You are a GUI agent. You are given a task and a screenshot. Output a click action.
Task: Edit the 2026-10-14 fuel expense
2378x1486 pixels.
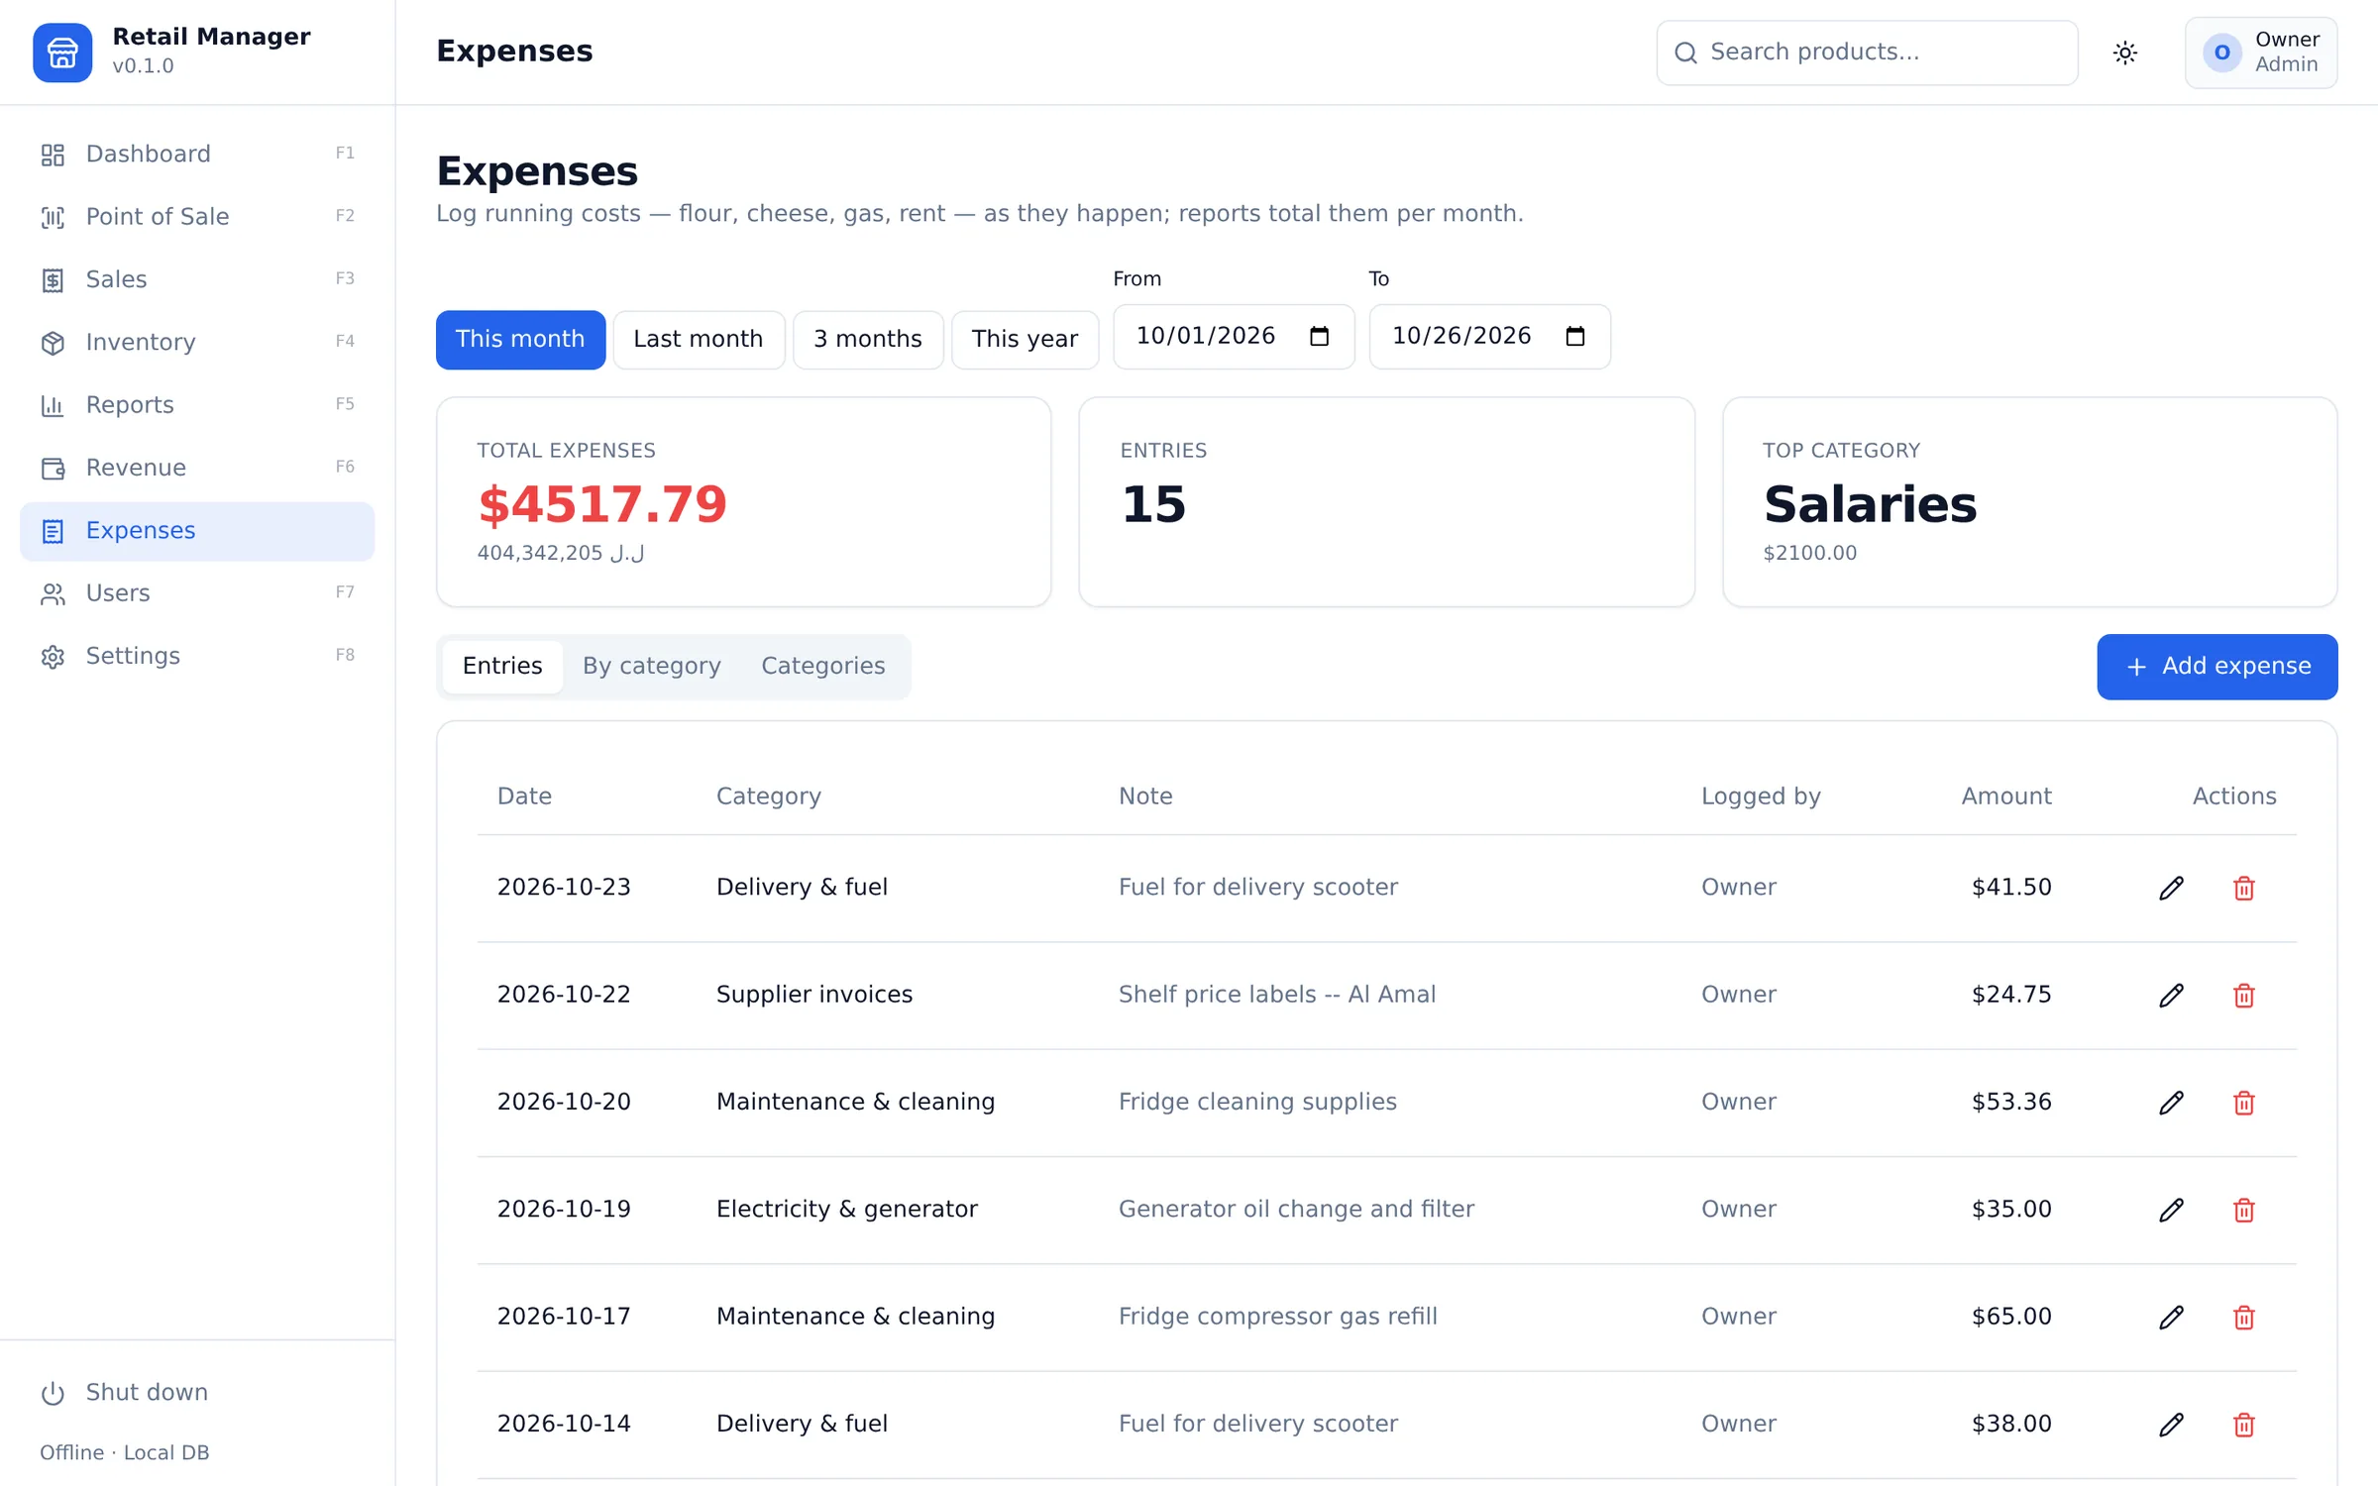(x=2171, y=1425)
